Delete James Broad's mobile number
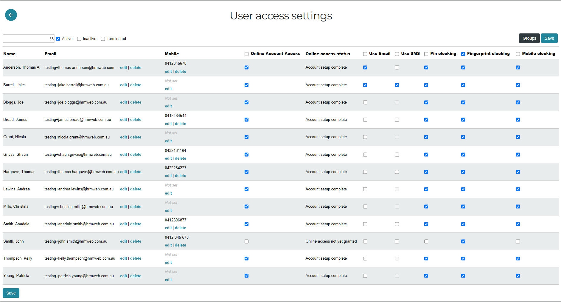561x302 pixels. (x=181, y=124)
